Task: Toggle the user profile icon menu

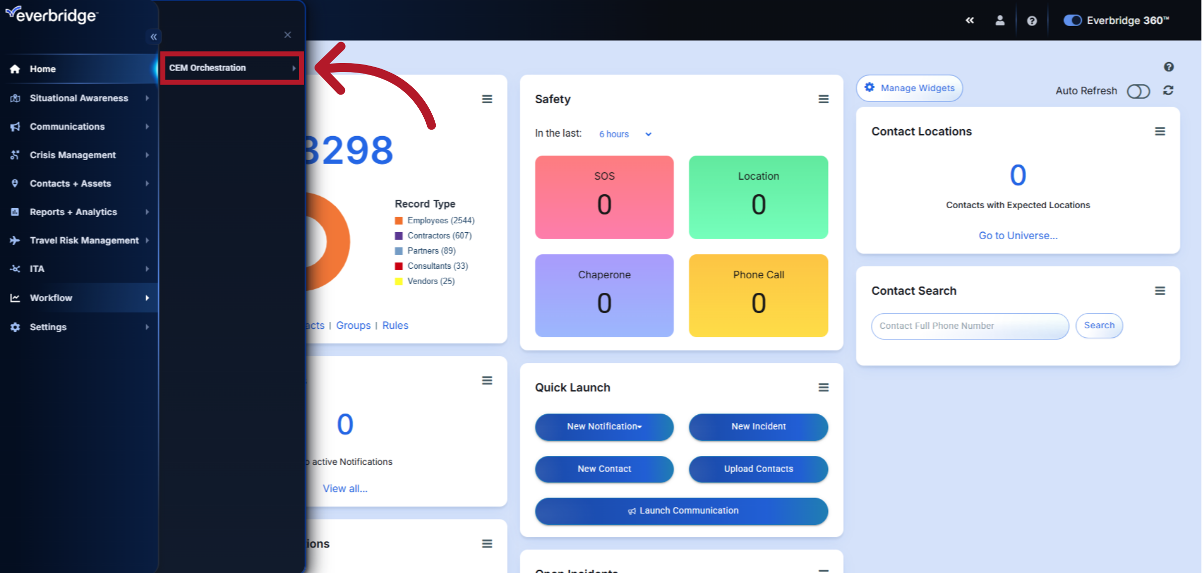Action: pos(1000,21)
